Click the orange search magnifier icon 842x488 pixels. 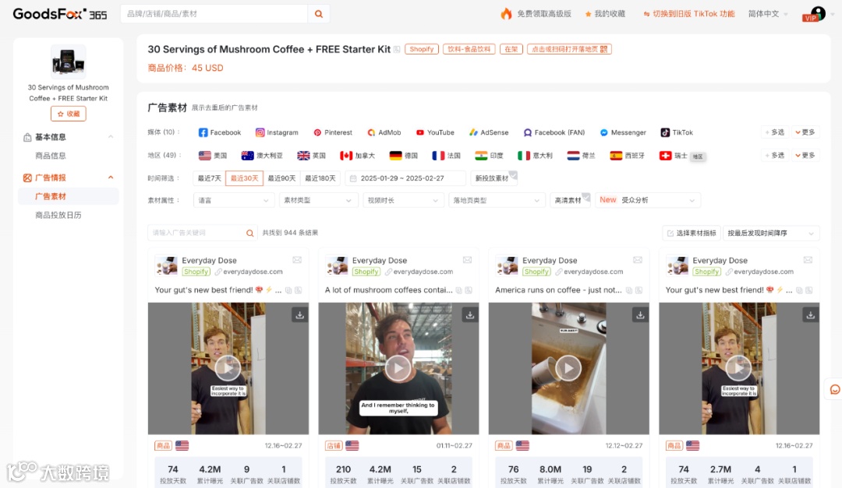(x=318, y=14)
